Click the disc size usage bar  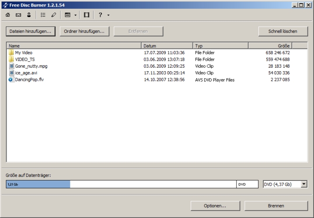[x=121, y=184]
